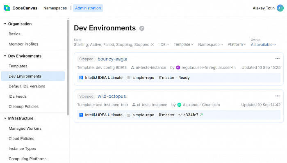Click ui-tests-instance in bouncy-eagle card

click(x=151, y=67)
